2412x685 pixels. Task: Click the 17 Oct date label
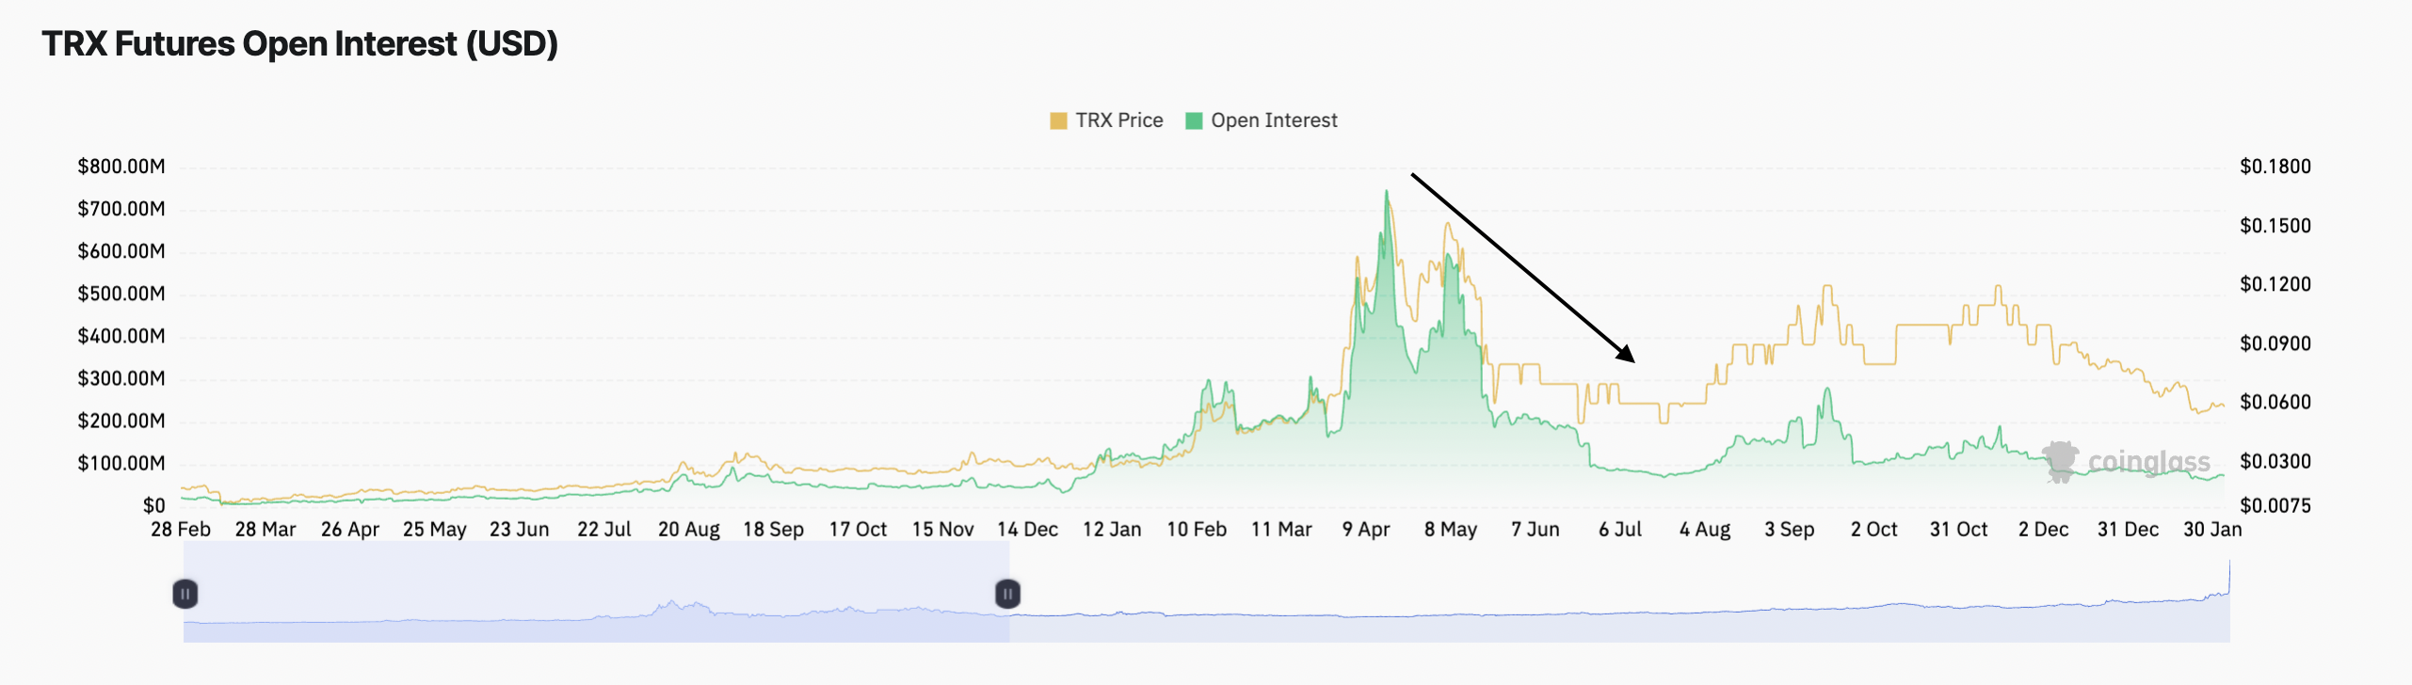(858, 530)
